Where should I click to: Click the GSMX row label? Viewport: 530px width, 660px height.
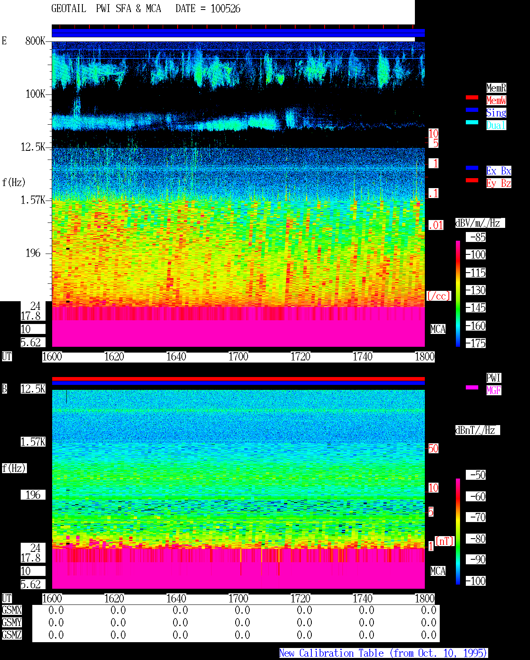click(12, 610)
